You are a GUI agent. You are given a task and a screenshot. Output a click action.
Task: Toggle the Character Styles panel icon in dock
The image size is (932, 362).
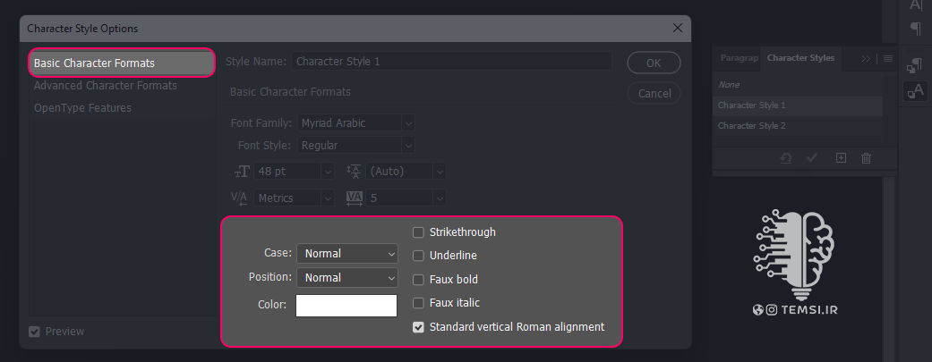(915, 91)
